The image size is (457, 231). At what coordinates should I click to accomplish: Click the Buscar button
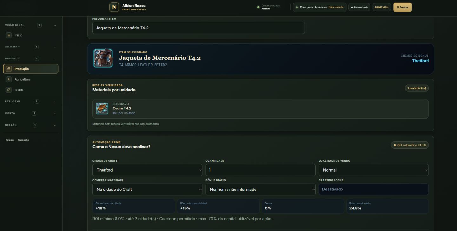click(x=402, y=7)
